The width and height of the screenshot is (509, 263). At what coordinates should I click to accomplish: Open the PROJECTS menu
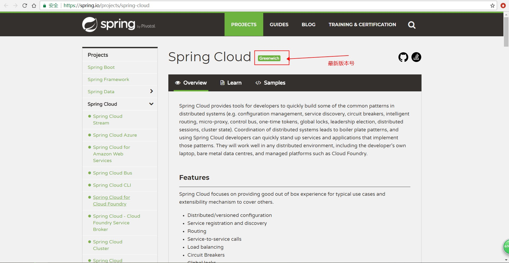click(x=244, y=24)
